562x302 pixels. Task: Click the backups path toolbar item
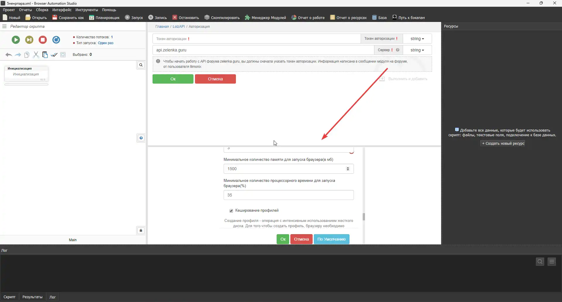click(x=408, y=18)
